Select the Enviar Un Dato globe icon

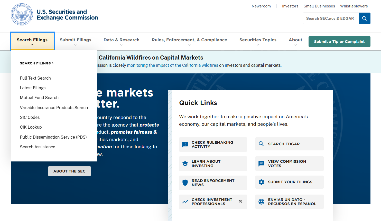pyautogui.click(x=261, y=201)
